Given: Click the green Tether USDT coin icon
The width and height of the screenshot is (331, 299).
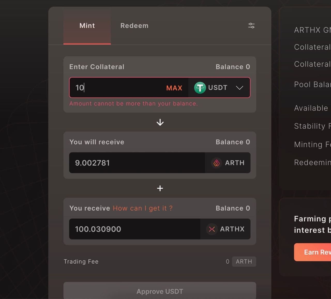Looking at the screenshot, I should click(x=200, y=88).
